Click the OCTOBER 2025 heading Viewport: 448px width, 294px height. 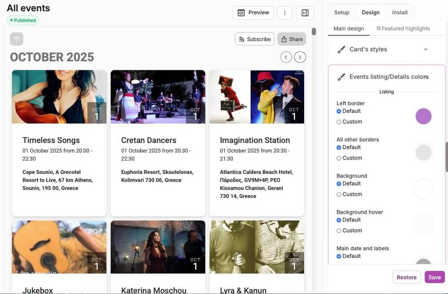tap(52, 57)
